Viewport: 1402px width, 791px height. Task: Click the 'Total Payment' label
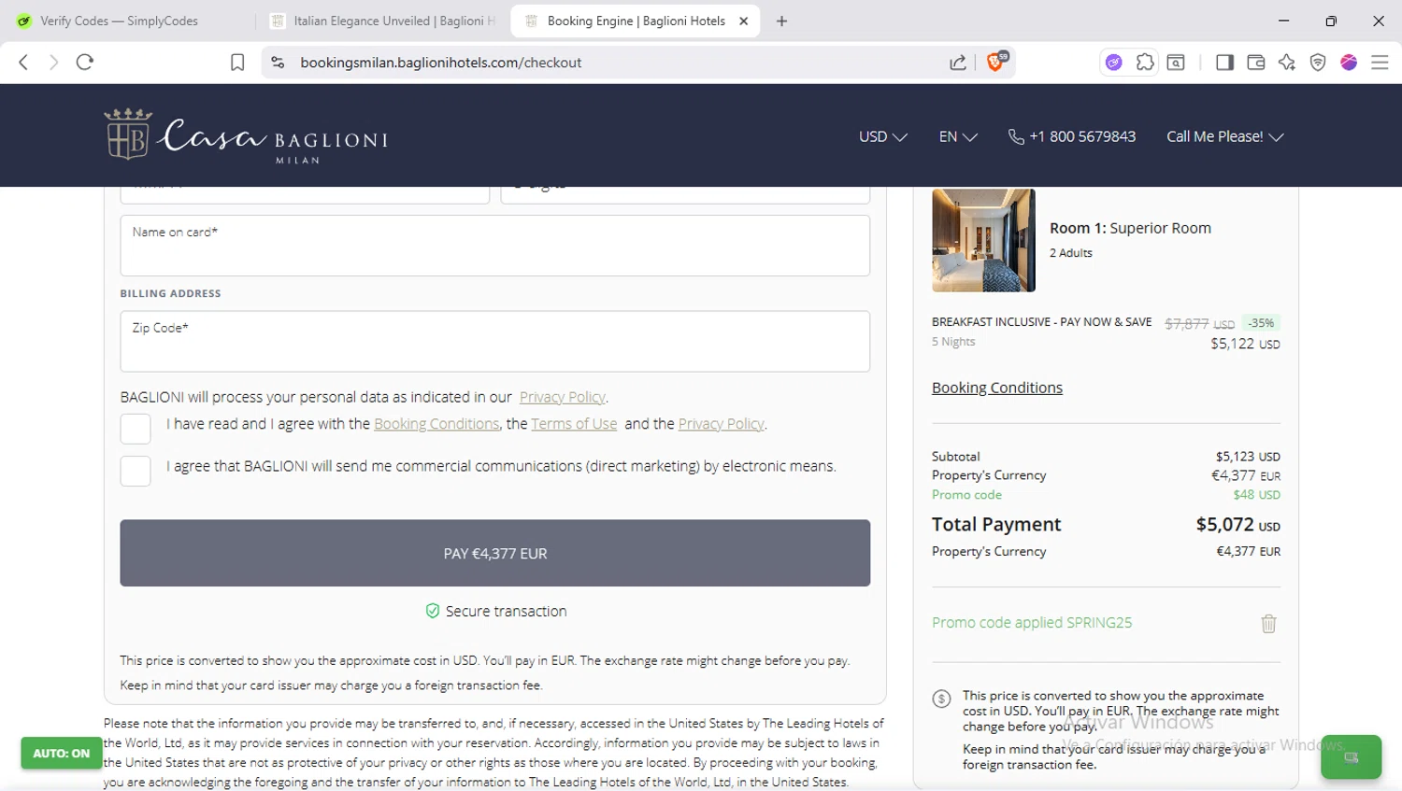[x=996, y=524]
